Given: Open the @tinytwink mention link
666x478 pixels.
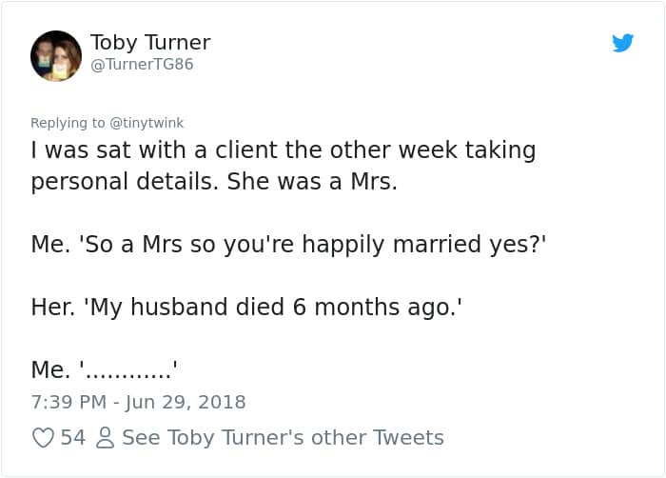Looking at the screenshot, I should pyautogui.click(x=147, y=123).
